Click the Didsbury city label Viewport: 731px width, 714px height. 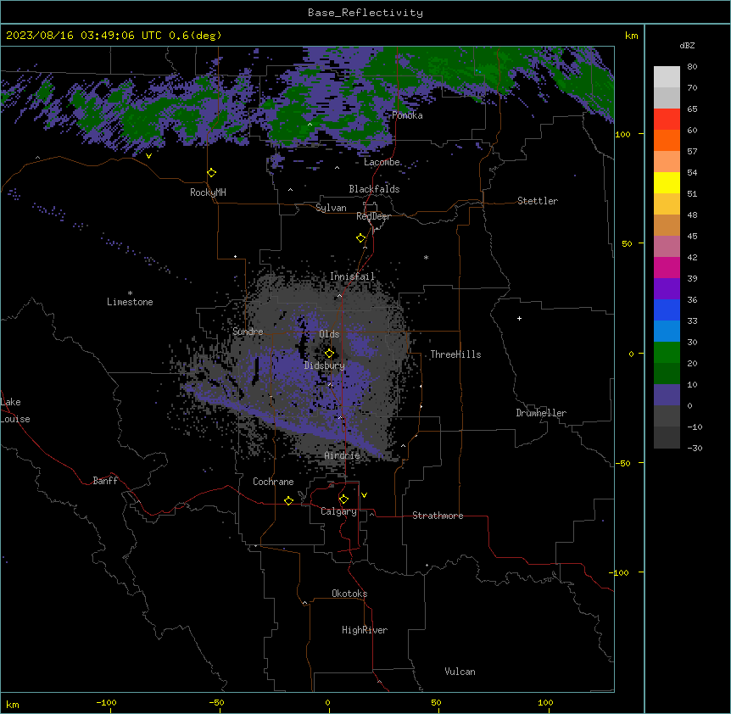point(325,365)
